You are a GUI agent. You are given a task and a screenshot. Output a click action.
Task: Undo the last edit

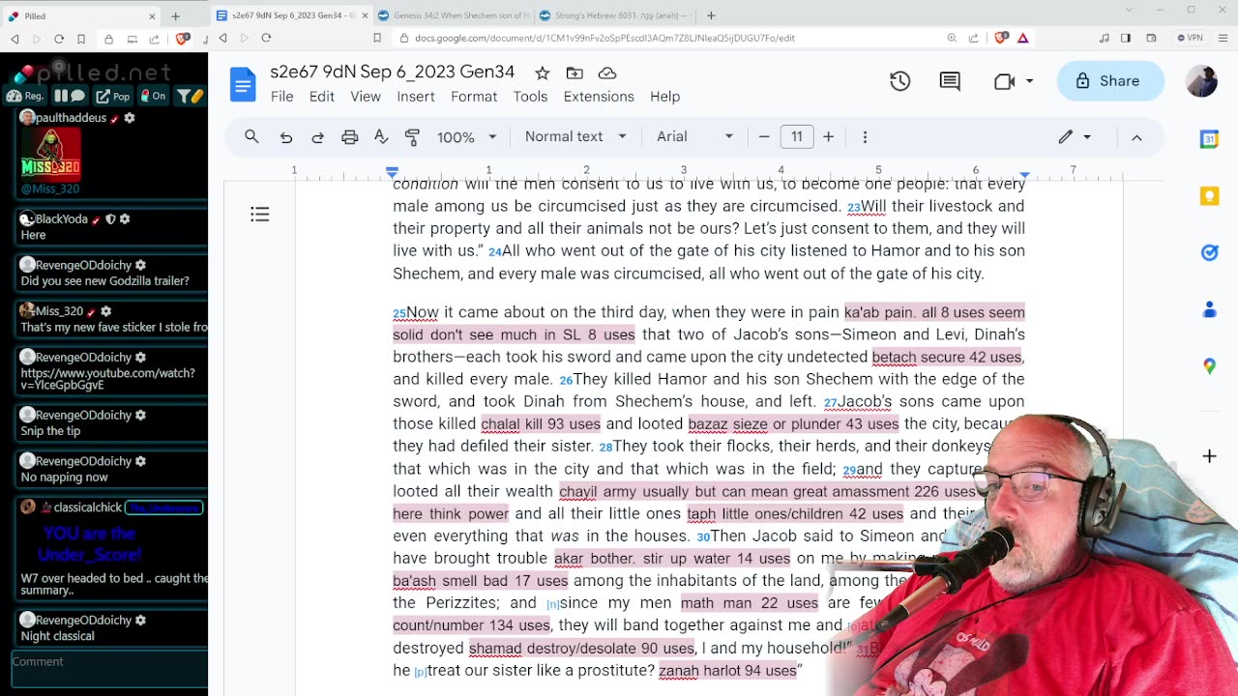[x=285, y=137]
